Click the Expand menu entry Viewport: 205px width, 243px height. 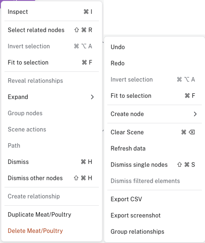coord(52,97)
